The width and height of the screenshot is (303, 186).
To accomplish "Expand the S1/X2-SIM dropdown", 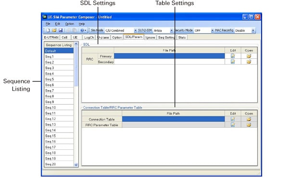I will [x=171, y=30].
